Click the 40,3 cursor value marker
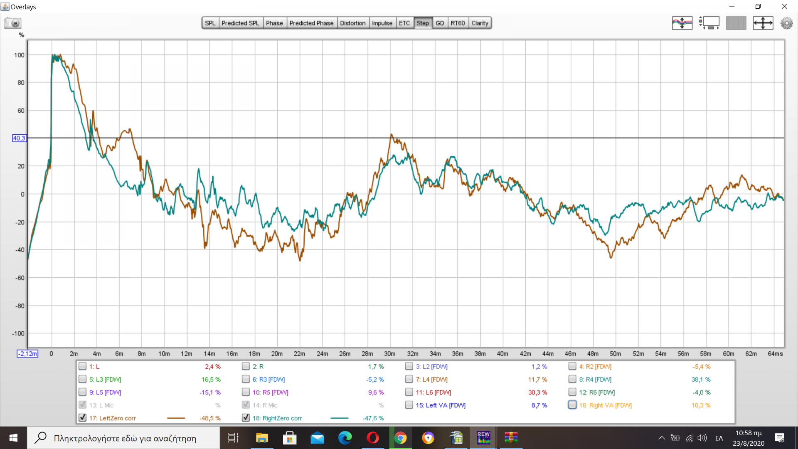The width and height of the screenshot is (798, 449). click(19, 138)
